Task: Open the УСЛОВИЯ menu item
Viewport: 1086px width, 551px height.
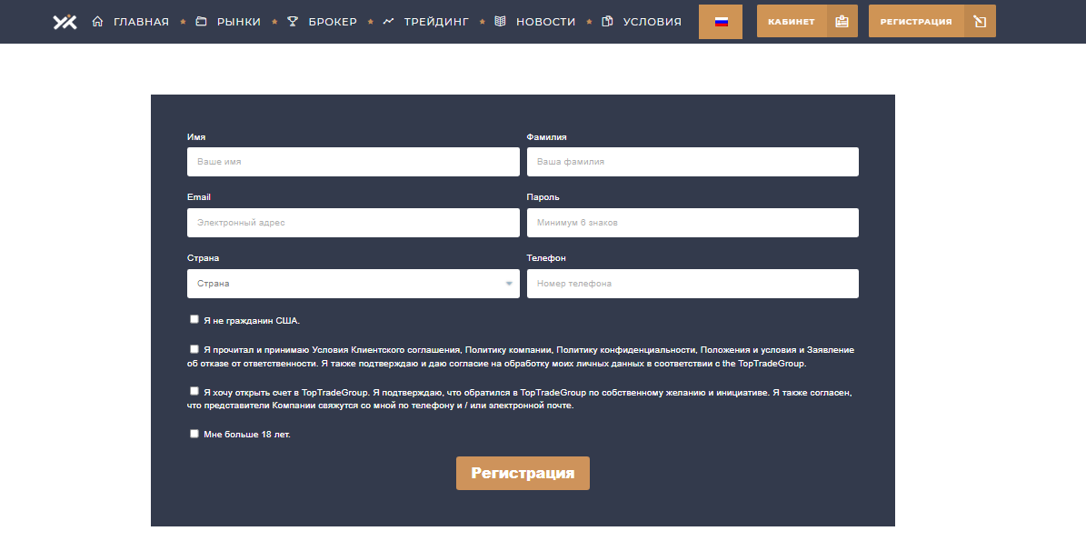Action: [x=653, y=22]
